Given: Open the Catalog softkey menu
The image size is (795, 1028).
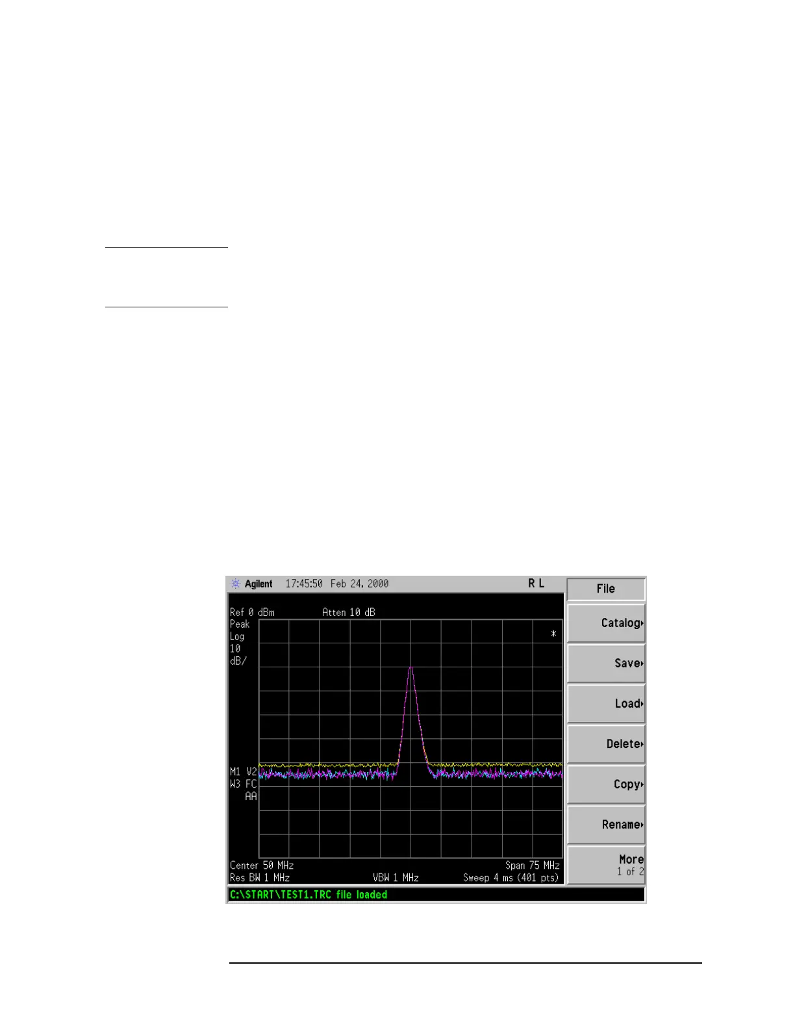Looking at the screenshot, I should (606, 623).
